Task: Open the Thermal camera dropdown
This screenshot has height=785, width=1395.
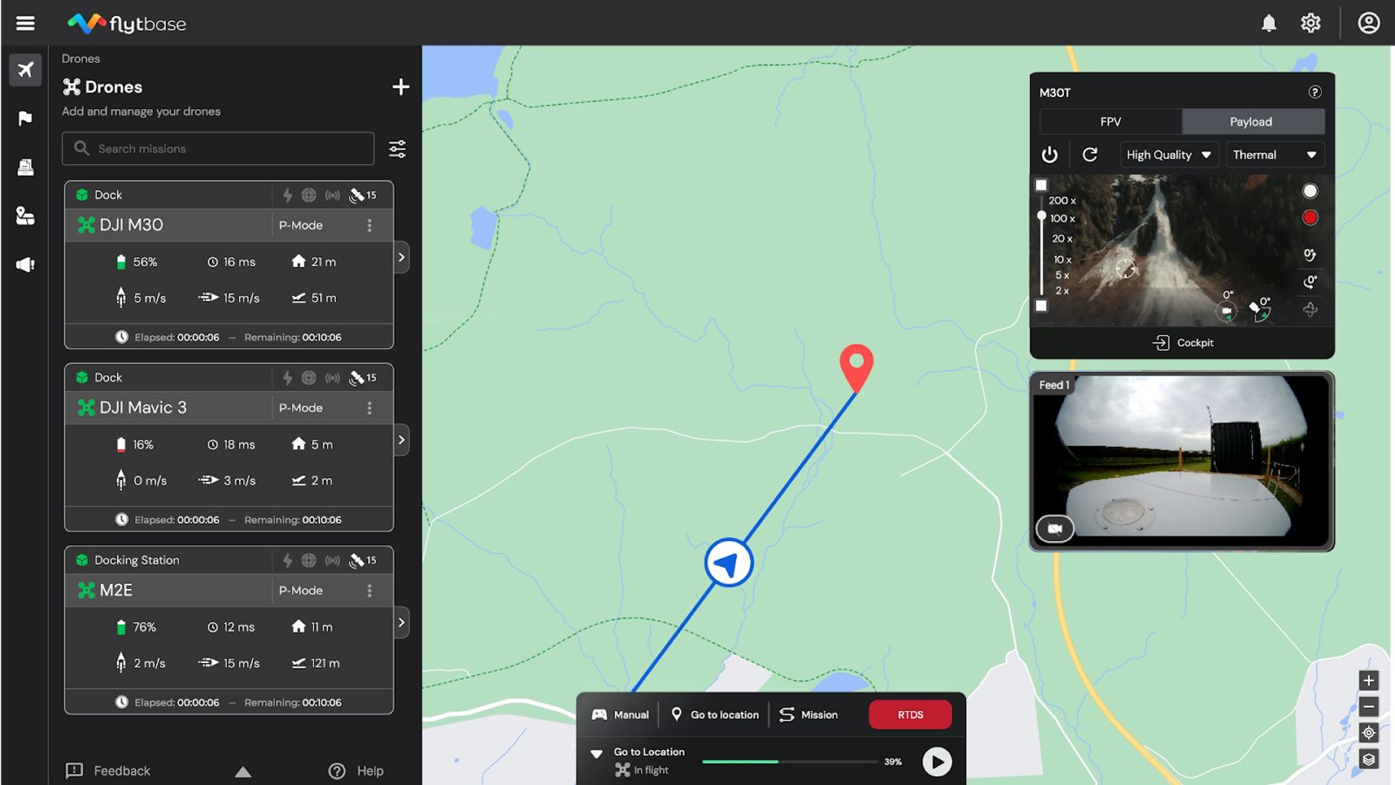Action: [1275, 155]
